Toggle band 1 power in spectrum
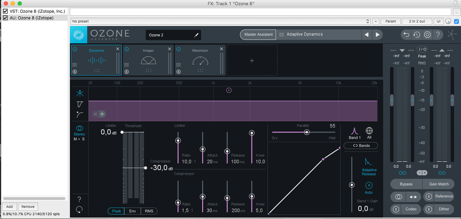This screenshot has width=461, height=219. click(229, 90)
